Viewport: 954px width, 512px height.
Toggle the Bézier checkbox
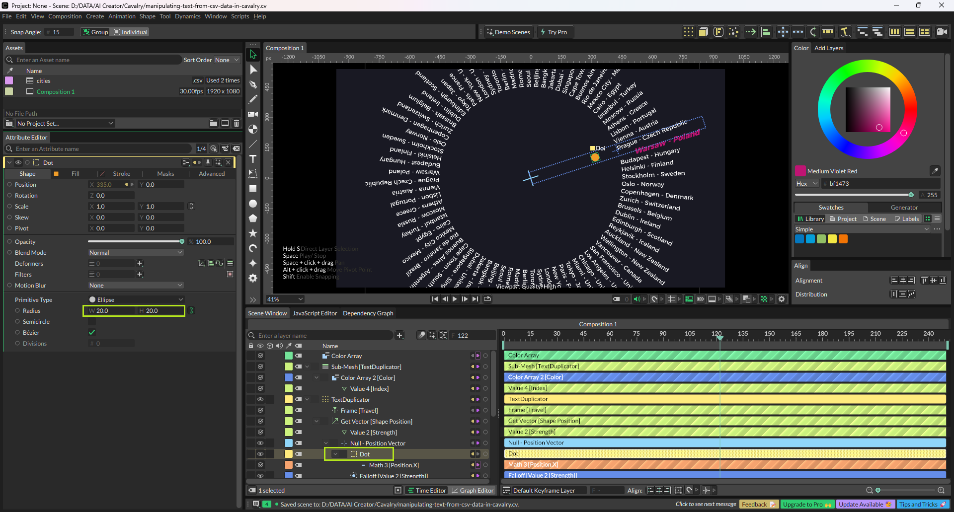(x=92, y=333)
